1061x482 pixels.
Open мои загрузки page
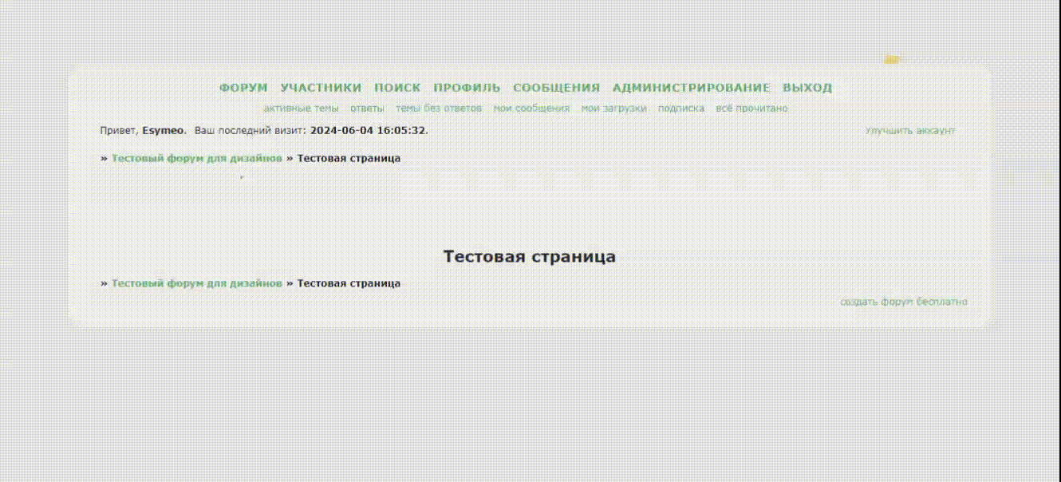613,107
